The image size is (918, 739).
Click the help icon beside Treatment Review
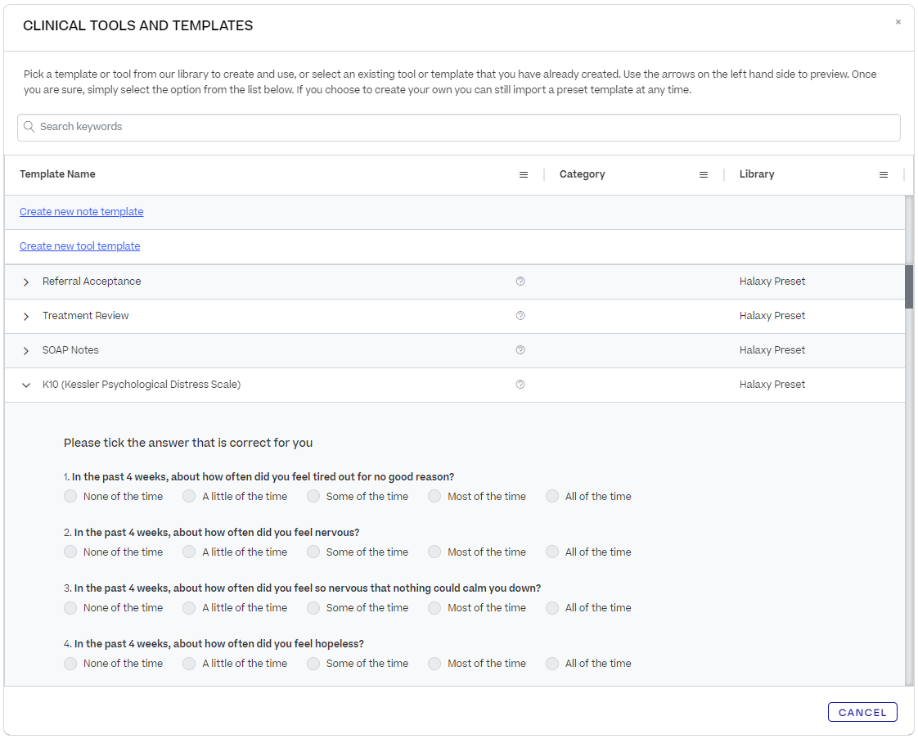520,315
